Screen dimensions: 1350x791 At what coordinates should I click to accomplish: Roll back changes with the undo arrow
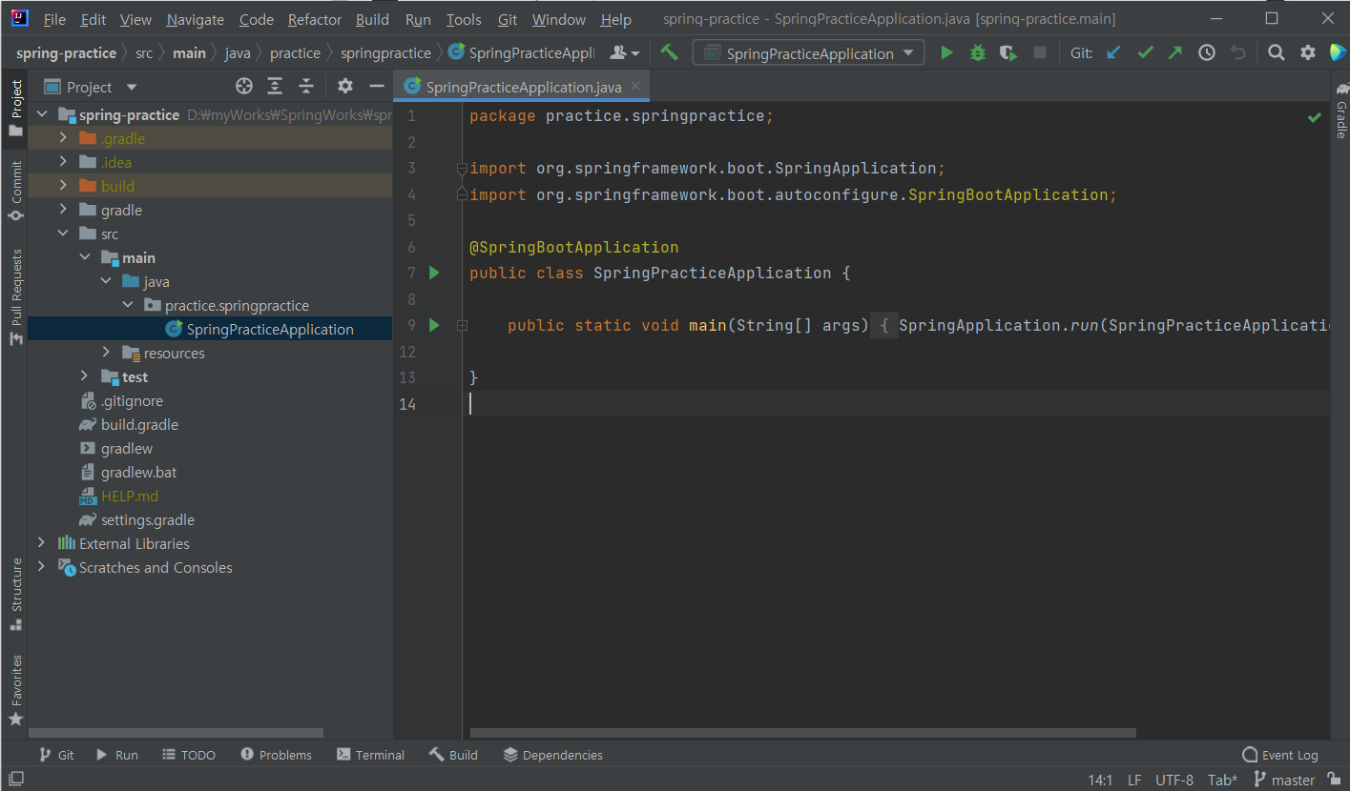(x=1238, y=53)
